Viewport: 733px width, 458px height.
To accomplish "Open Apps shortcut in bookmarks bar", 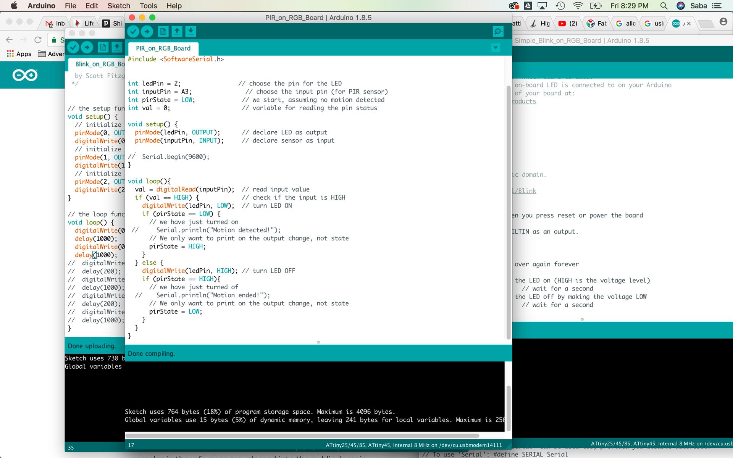I will 19,54.
